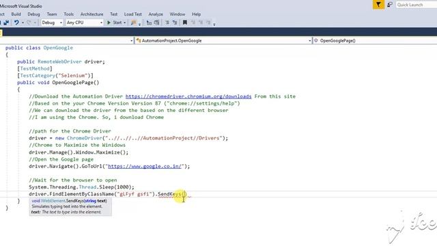Image resolution: width=437 pixels, height=246 pixels.
Task: Click the "//Wait for the browser to open" comment
Action: [x=73, y=180]
